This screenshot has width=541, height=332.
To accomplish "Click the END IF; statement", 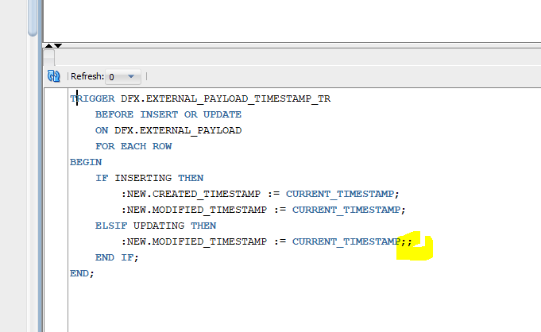I will click(117, 257).
